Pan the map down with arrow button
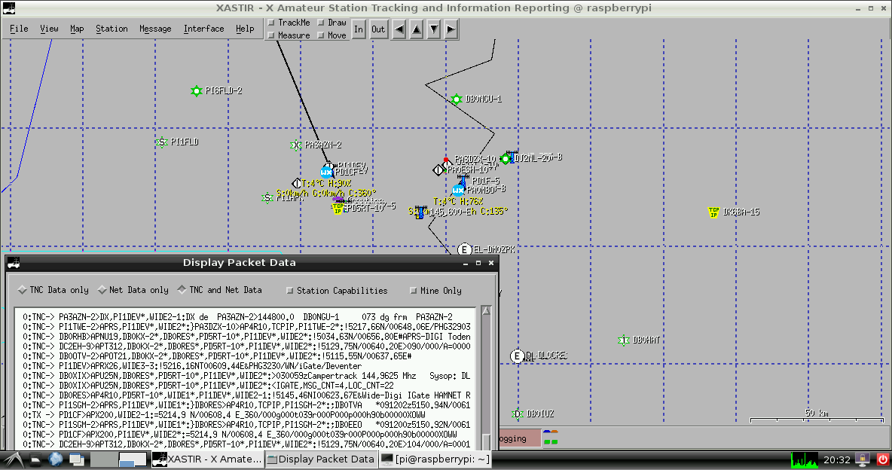This screenshot has height=470, width=892. (x=433, y=29)
